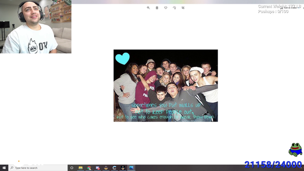
Task: Open the Crop tool icon in Photos toolbar
Action: pyautogui.click(x=183, y=8)
